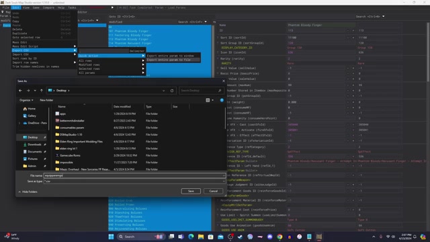The image size is (430, 242).
Task: Click the Save button
Action: pyautogui.click(x=191, y=191)
